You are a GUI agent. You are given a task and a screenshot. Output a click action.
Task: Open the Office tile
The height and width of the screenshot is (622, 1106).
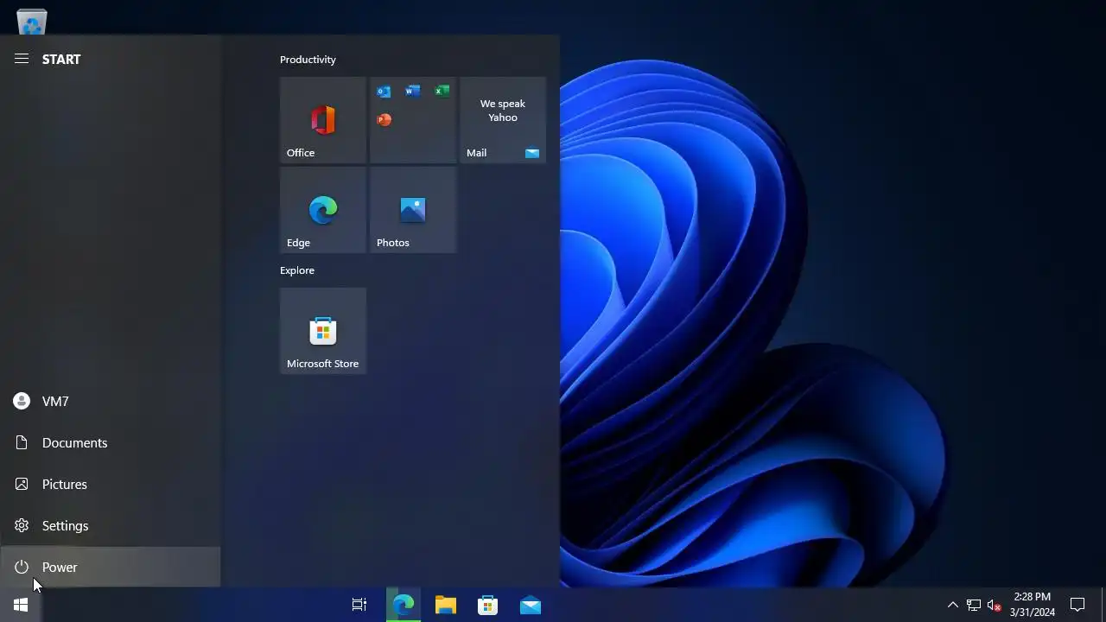[x=323, y=120]
